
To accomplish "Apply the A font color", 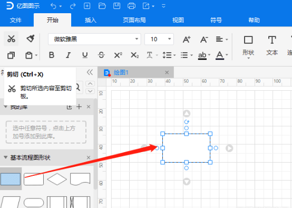I will pos(220,55).
